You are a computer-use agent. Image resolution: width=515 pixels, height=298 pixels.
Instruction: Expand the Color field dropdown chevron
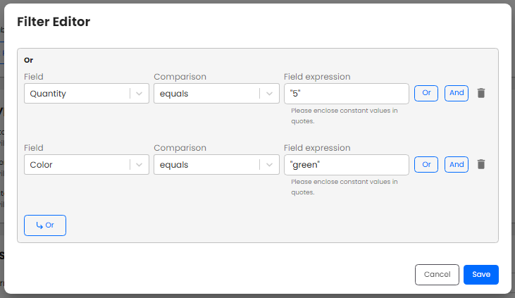coord(139,165)
